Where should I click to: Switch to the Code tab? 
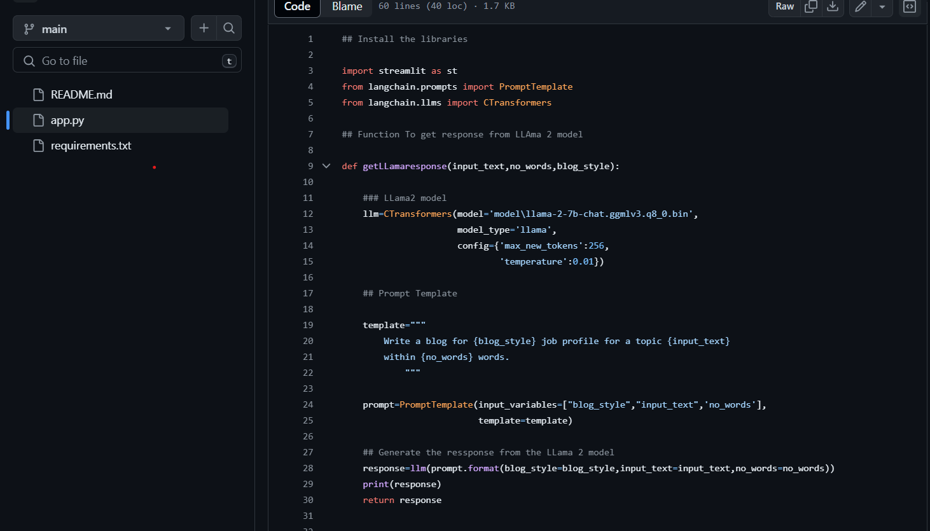297,6
